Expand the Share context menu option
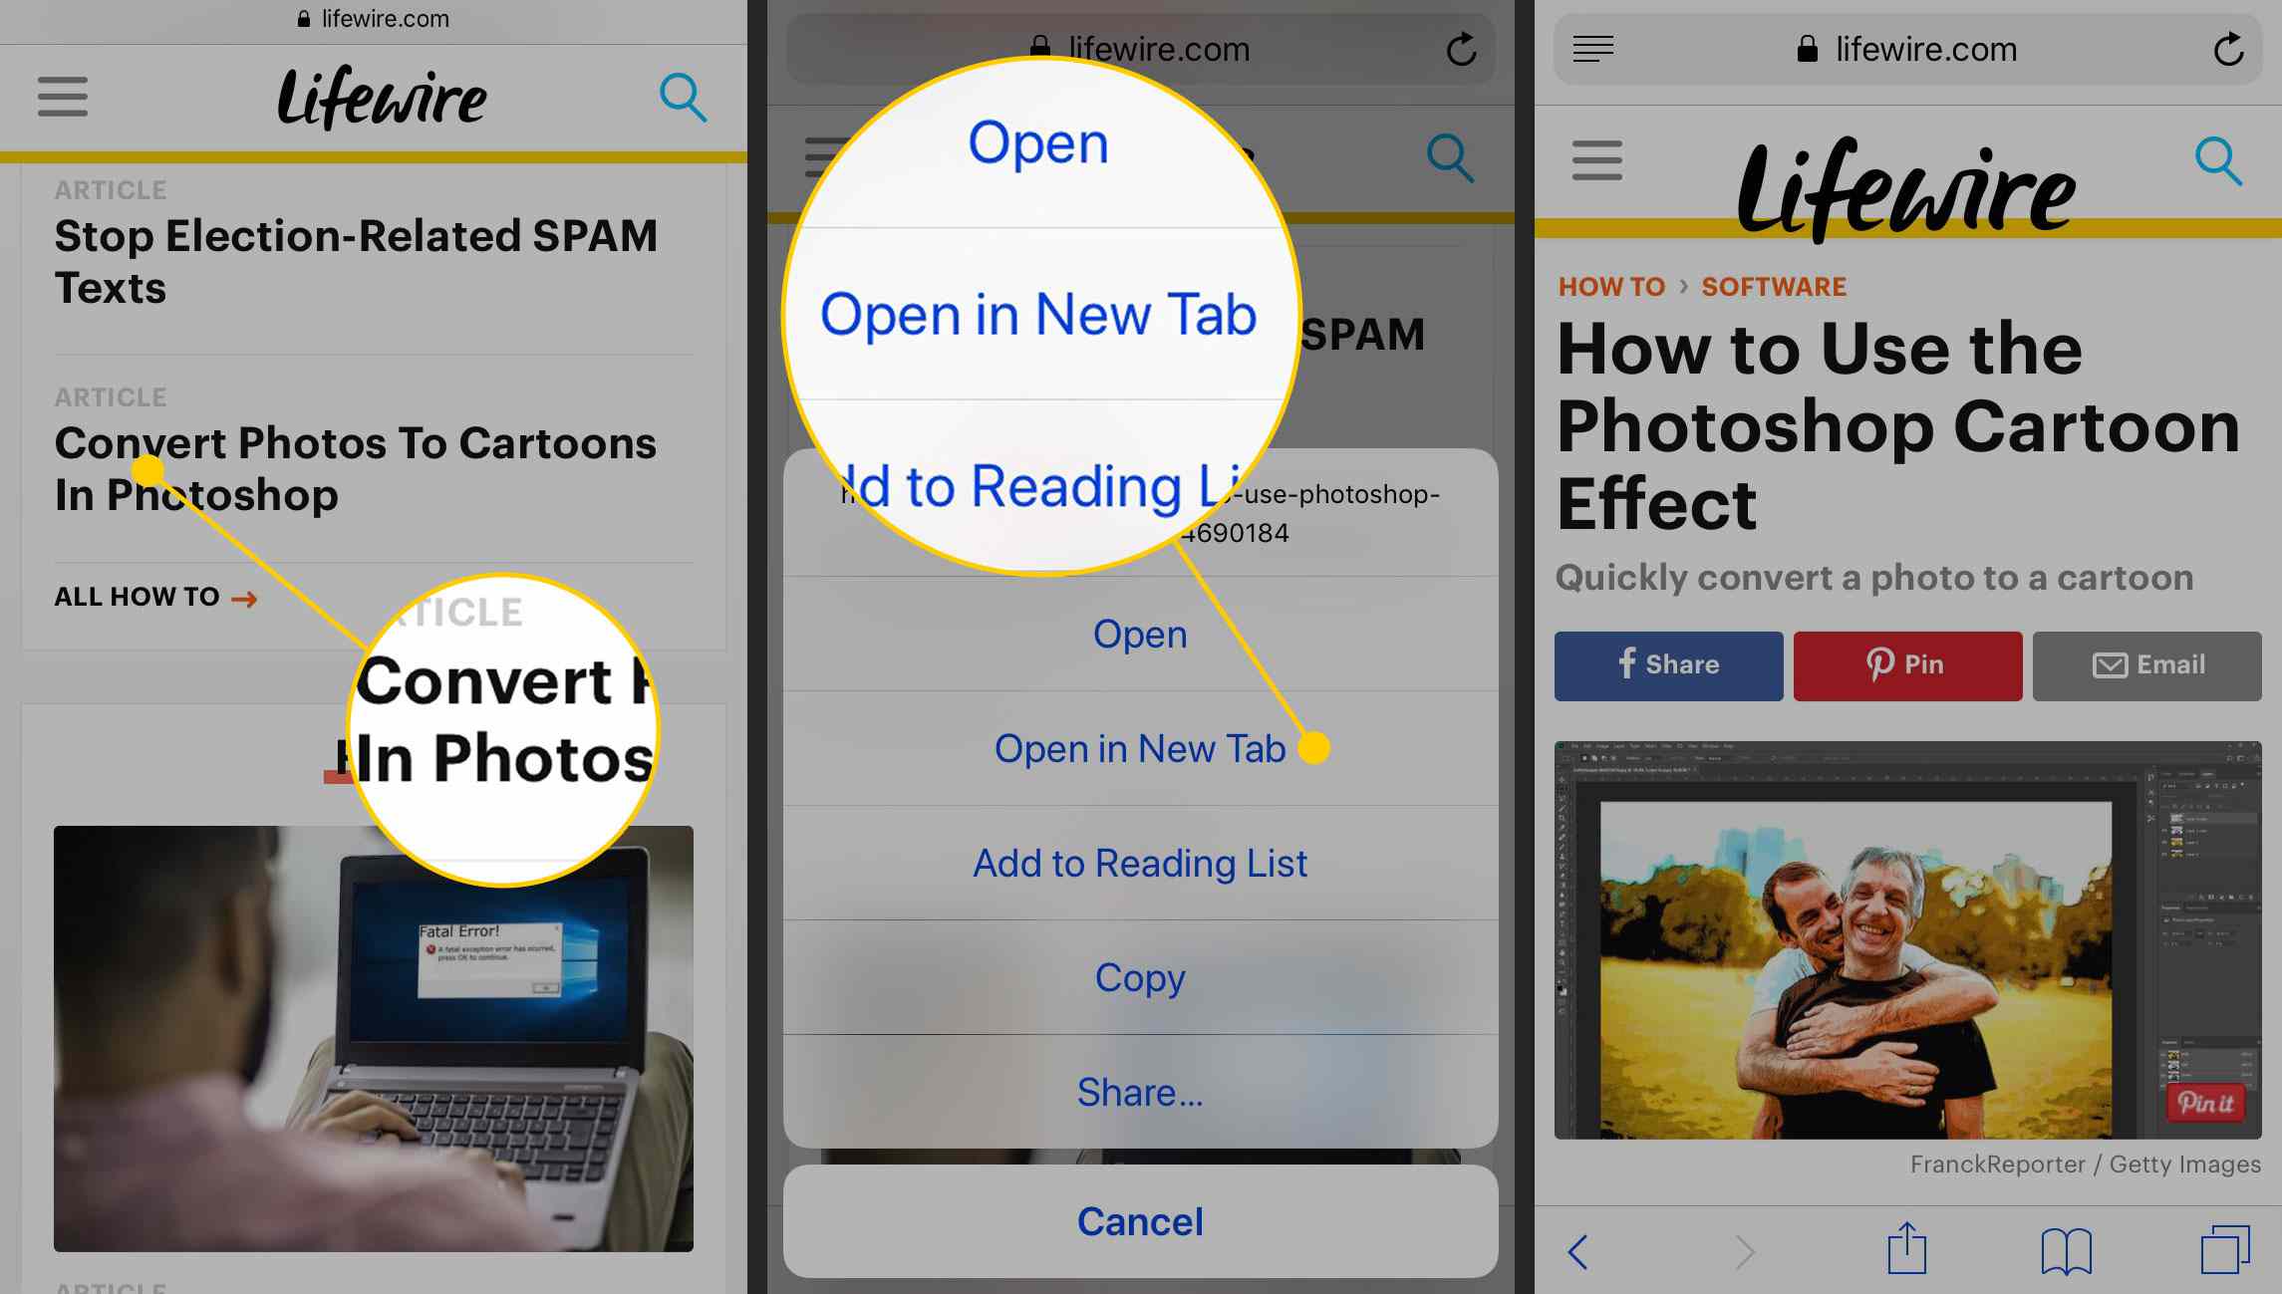 pyautogui.click(x=1139, y=1092)
